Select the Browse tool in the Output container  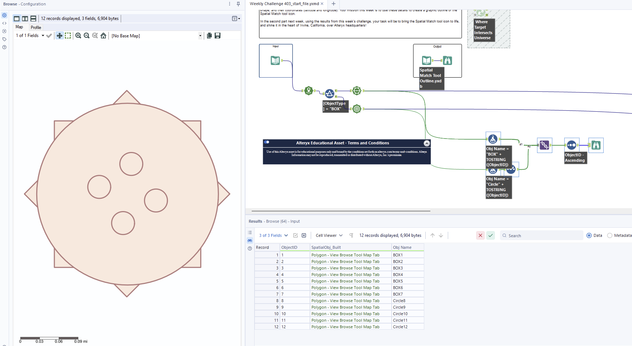(x=447, y=61)
